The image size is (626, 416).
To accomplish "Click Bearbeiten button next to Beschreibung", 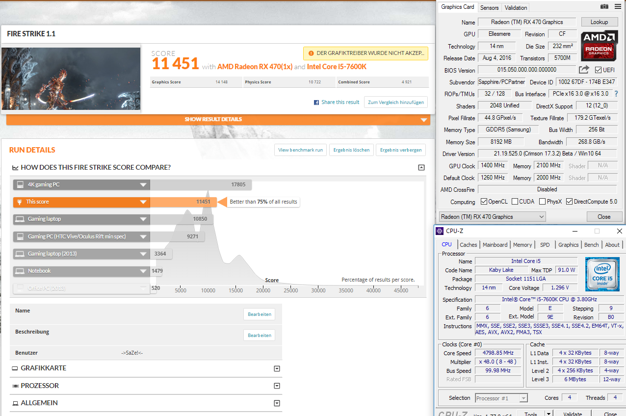I will 260,336.
